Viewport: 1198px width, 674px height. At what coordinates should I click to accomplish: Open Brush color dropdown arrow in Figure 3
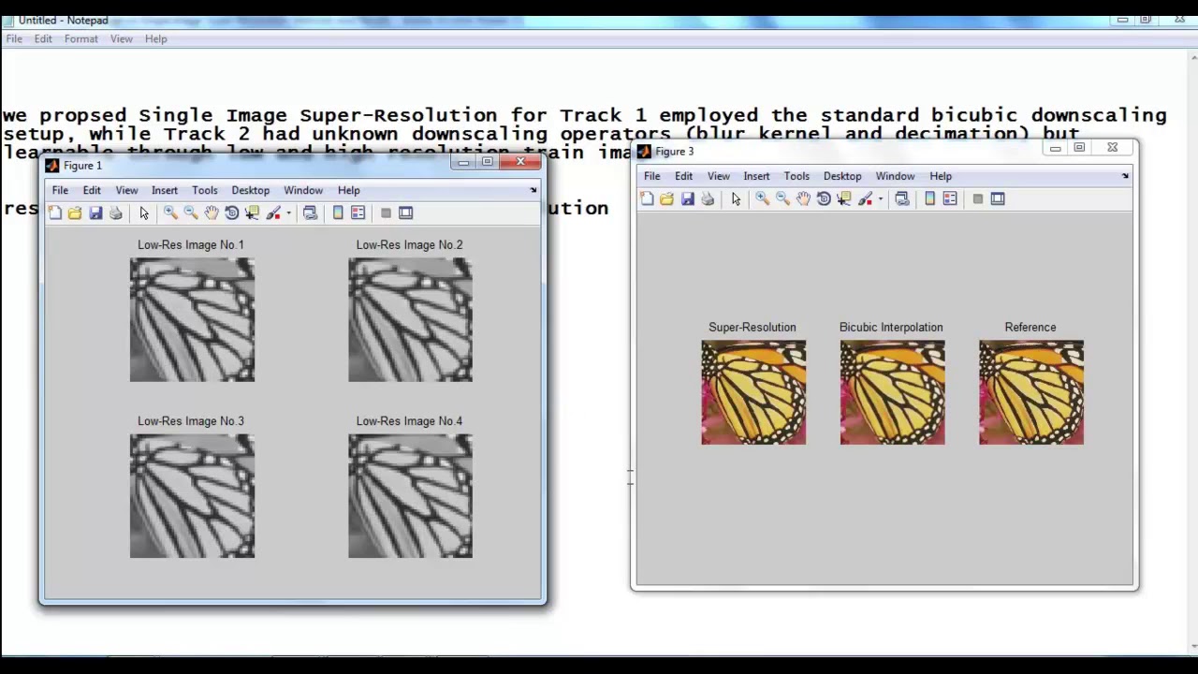[880, 198]
